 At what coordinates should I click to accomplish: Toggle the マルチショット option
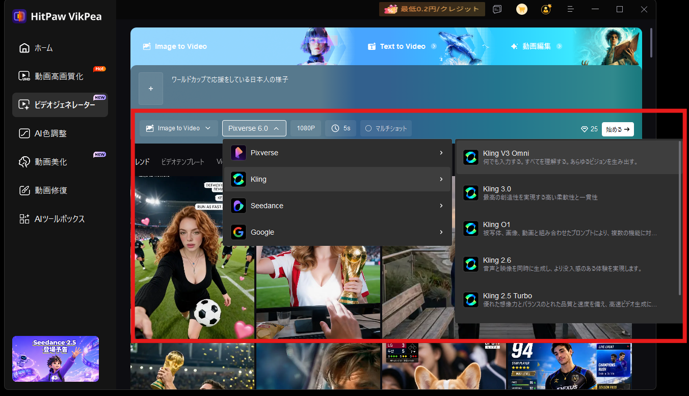[x=386, y=128]
